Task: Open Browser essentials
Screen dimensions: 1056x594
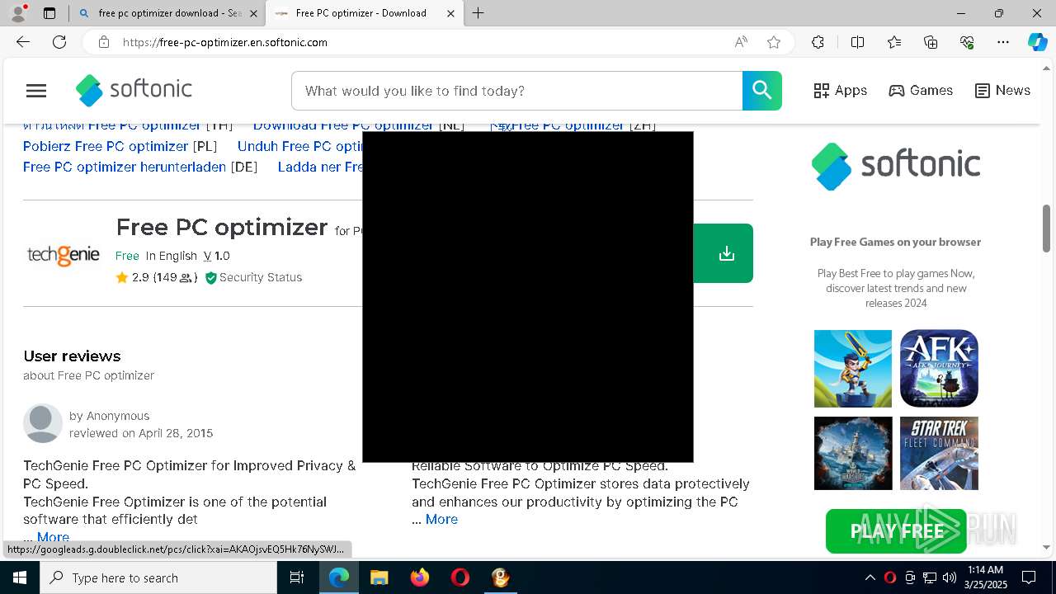Action: pos(967,42)
